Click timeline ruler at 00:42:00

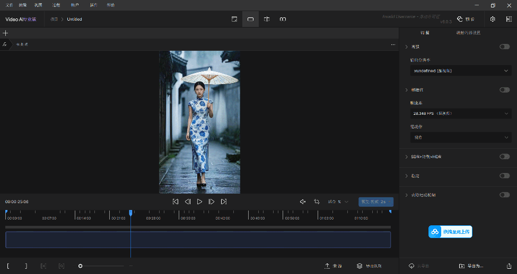pos(223,218)
